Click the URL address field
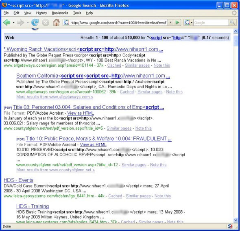The image size is (240, 231). click(x=118, y=23)
